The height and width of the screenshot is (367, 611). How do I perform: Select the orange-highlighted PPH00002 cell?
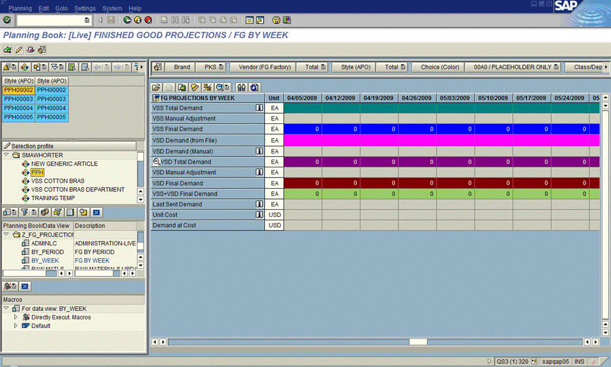(18, 90)
